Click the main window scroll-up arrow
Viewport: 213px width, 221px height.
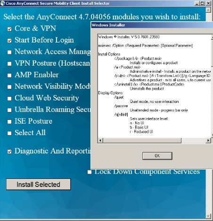tap(208, 10)
